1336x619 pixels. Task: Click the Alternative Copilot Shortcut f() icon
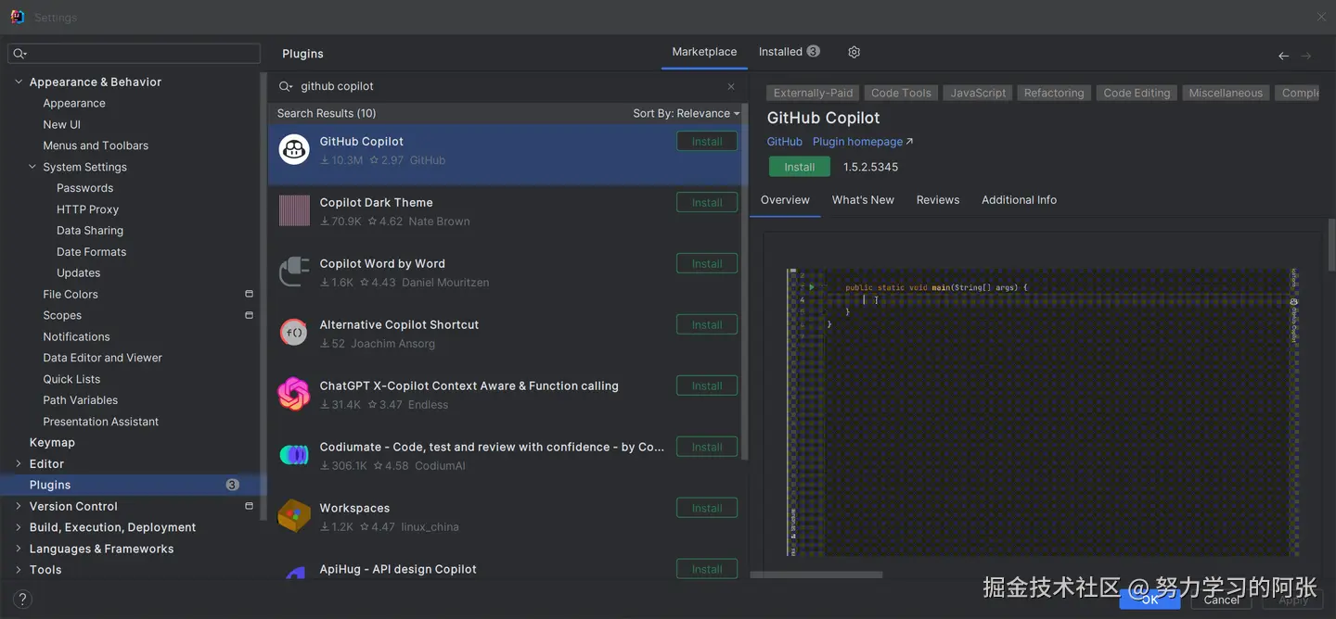click(294, 333)
